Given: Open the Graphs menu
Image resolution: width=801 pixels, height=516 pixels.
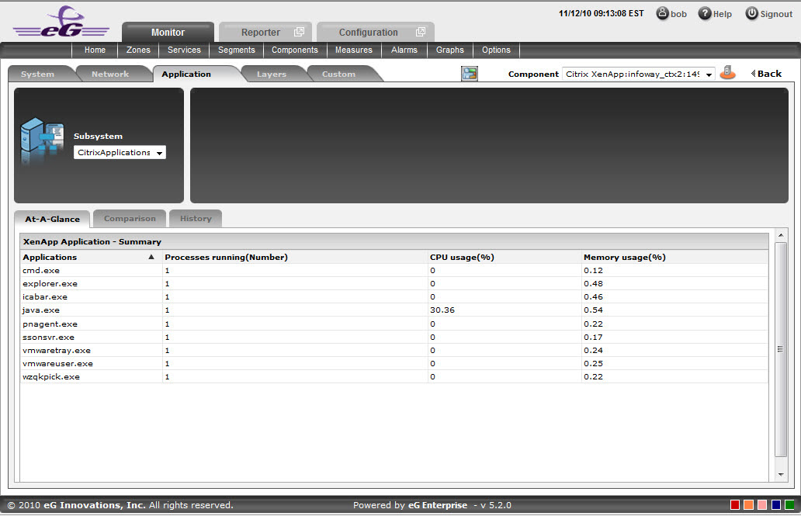Looking at the screenshot, I should coord(450,50).
